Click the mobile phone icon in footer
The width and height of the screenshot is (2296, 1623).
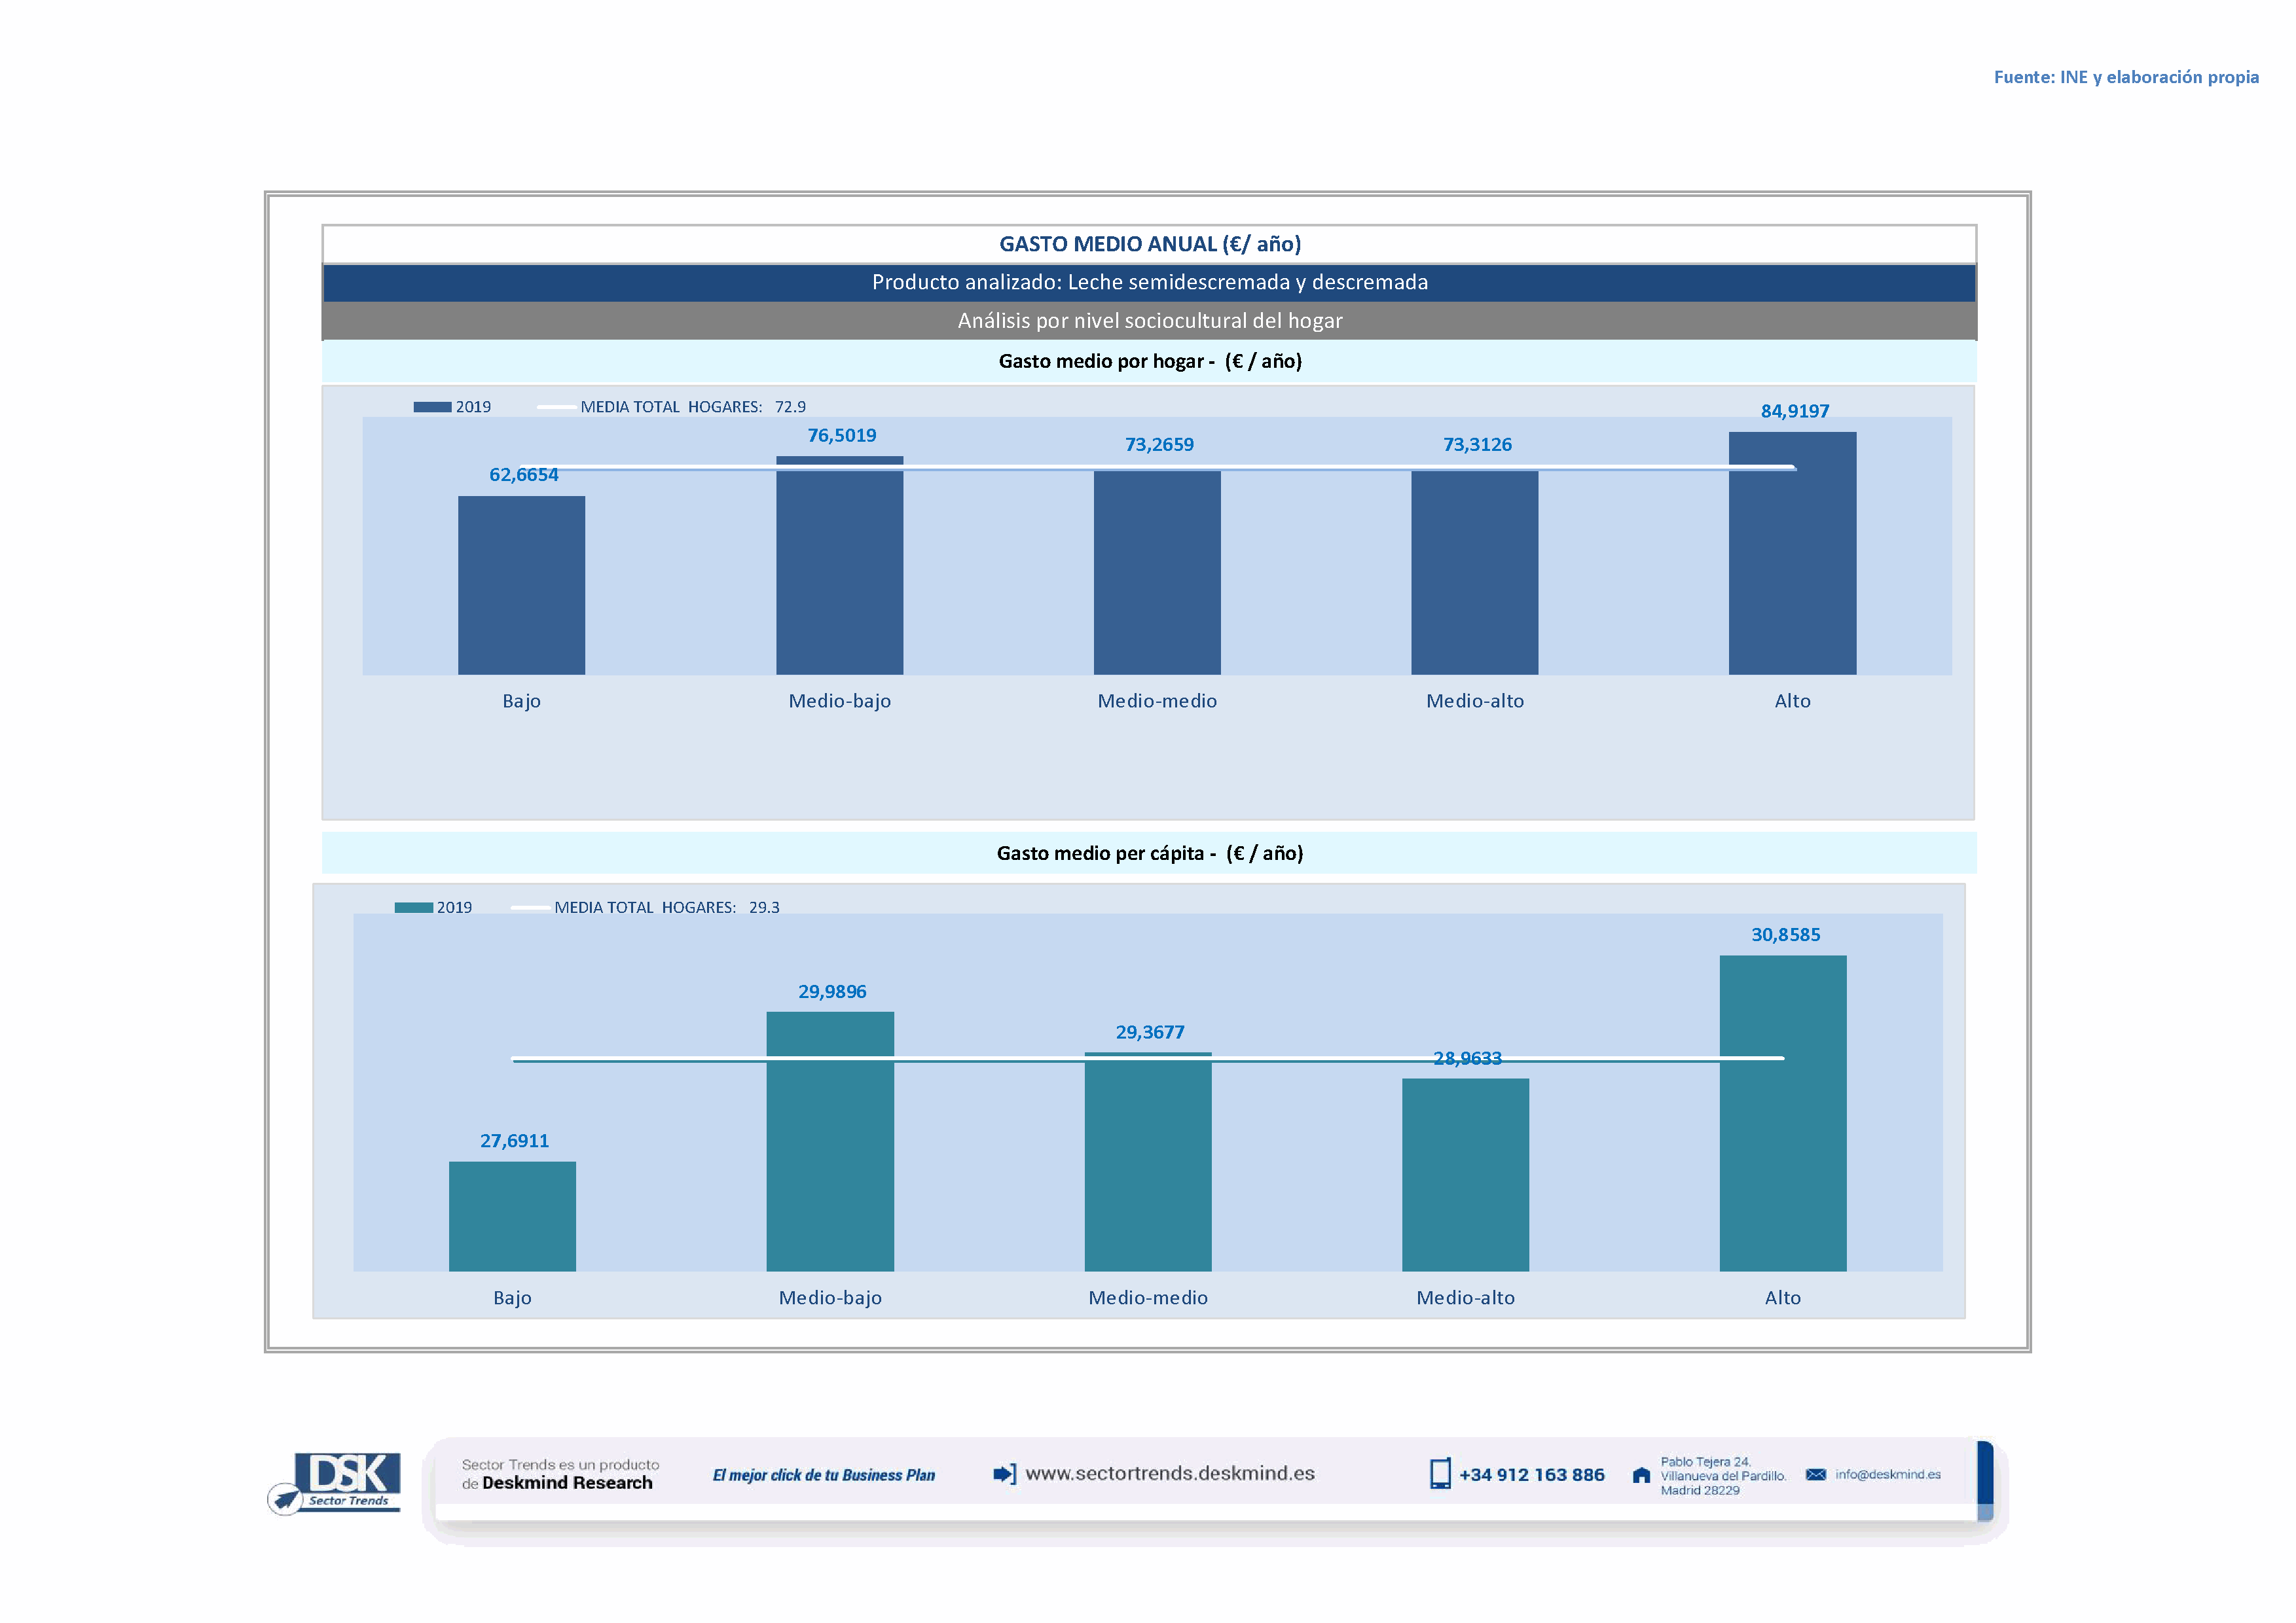coord(1440,1474)
